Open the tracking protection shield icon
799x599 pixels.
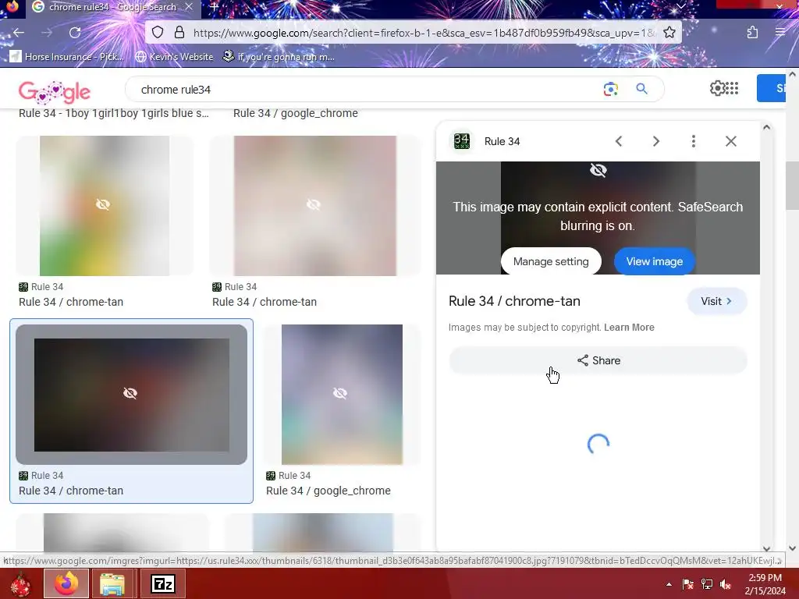[x=158, y=33]
